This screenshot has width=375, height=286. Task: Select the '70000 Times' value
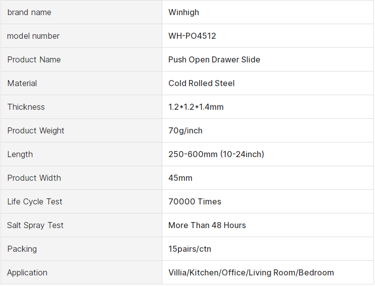[x=195, y=201]
